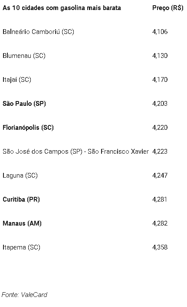
Task: Click the price 4,106 value
Action: [160, 32]
